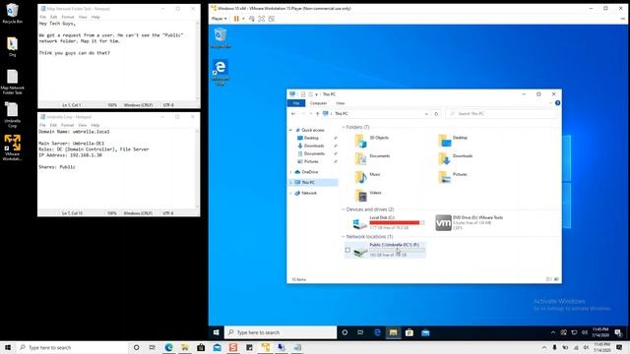Screen dimensions: 630x354
Task: Switch to details view in Explorer status bar
Action: pyautogui.click(x=549, y=279)
